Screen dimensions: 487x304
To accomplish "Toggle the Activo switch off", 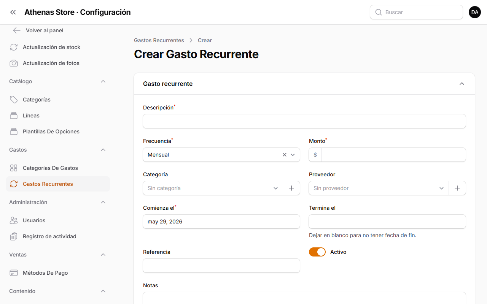I will tap(317, 252).
